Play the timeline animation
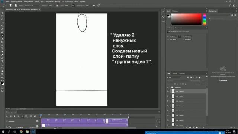This screenshot has height=134, width=238. (15, 116)
